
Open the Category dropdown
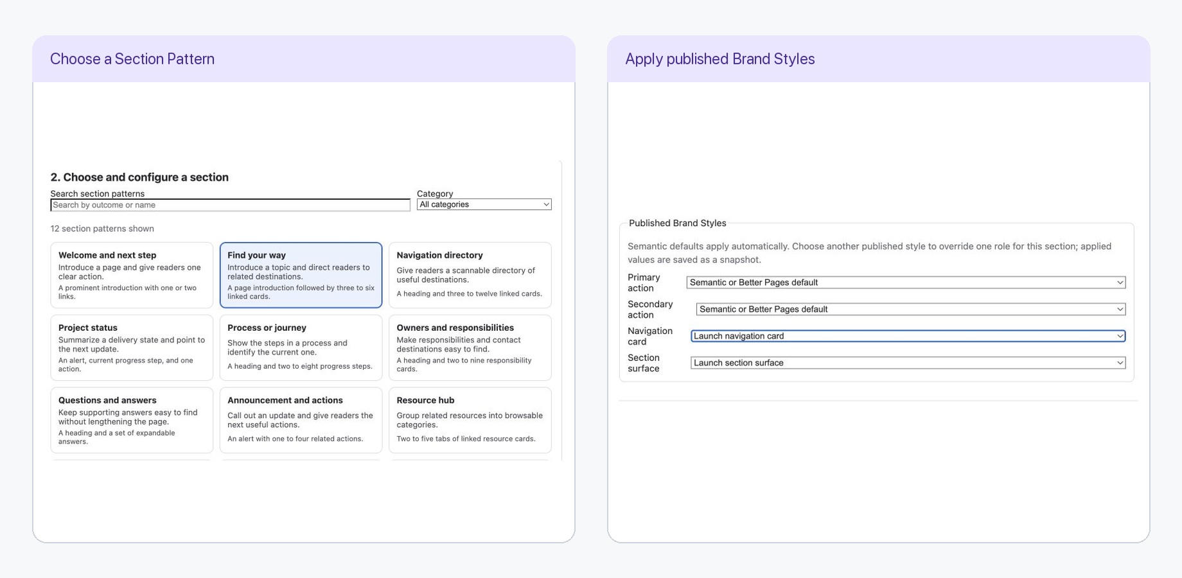point(484,204)
